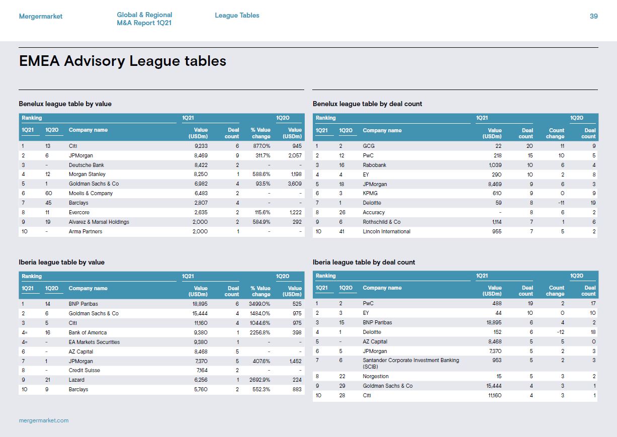The height and width of the screenshot is (437, 617).
Task: Select the EMEA Advisory League tables heading
Action: [x=123, y=61]
